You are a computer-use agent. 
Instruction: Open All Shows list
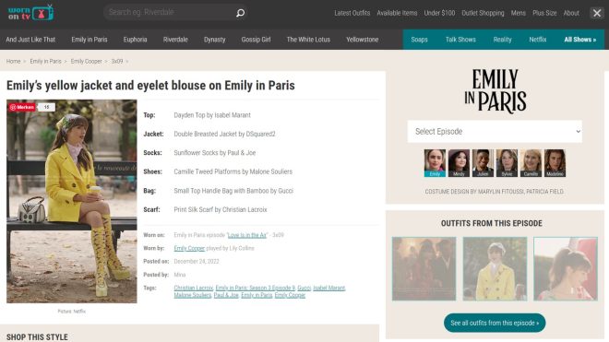[x=580, y=40]
